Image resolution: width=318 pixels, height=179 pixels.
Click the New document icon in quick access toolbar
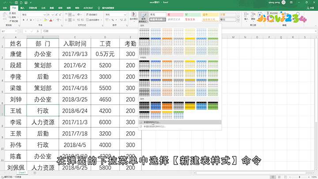coord(21,3)
